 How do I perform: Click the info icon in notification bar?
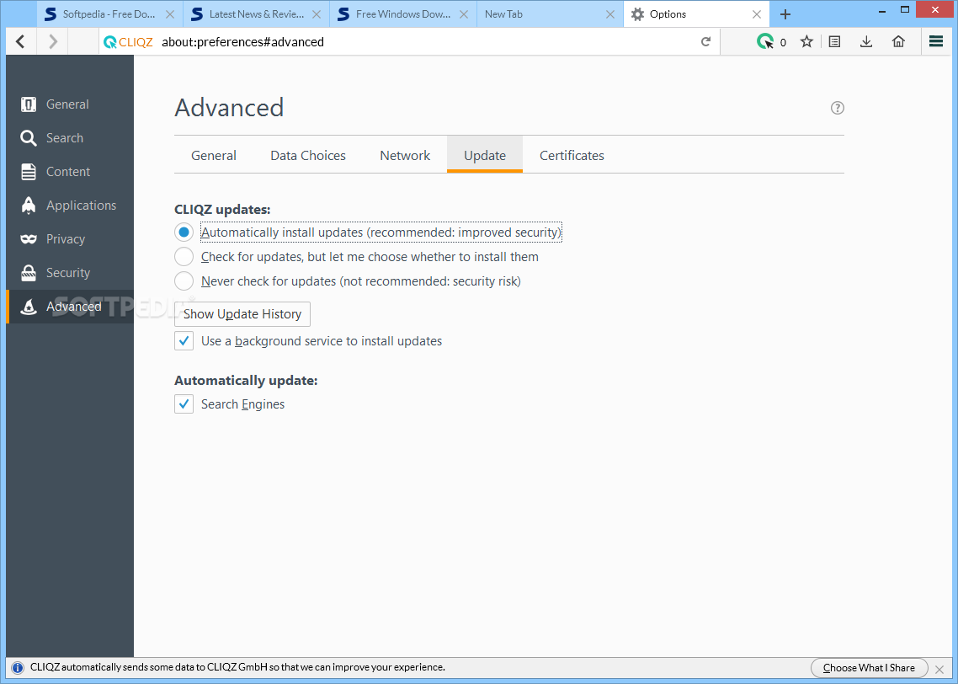(18, 667)
